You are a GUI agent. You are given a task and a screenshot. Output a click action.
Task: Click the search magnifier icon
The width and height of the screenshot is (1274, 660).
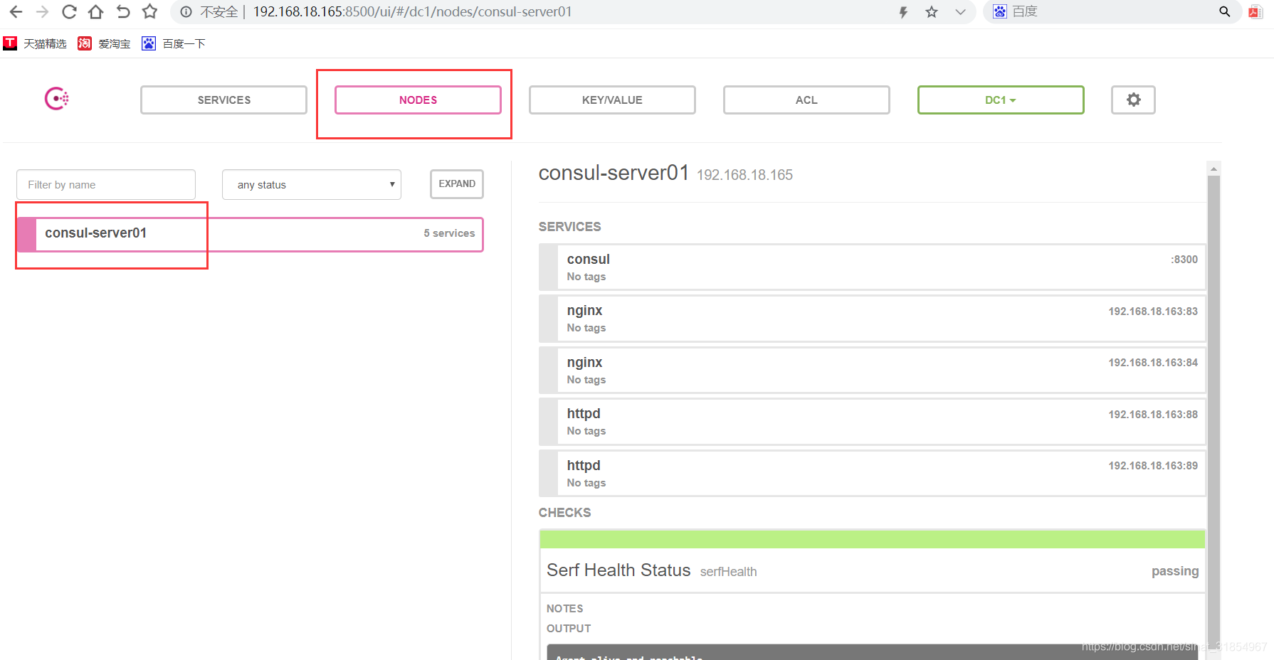(1225, 11)
